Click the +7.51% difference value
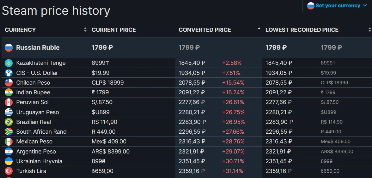The height and width of the screenshot is (178, 372). (x=231, y=73)
